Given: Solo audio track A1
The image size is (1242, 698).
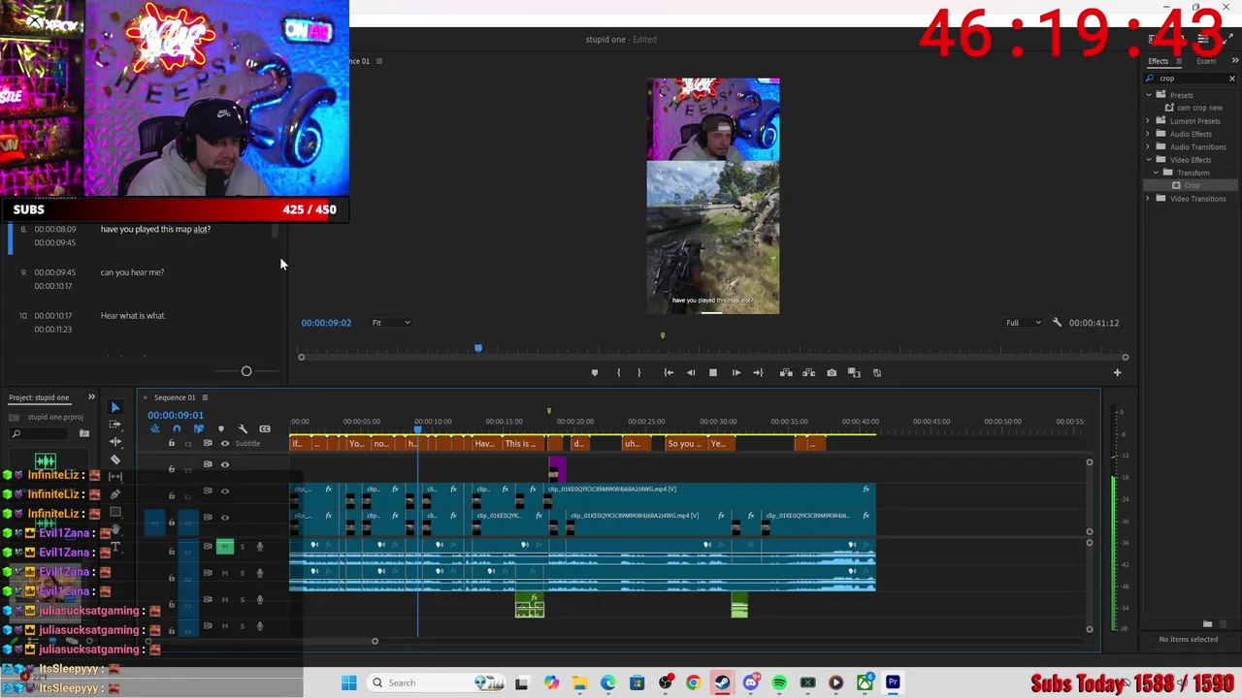Looking at the screenshot, I should [243, 547].
